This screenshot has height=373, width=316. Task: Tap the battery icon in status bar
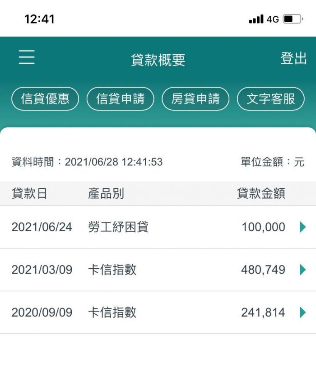293,19
